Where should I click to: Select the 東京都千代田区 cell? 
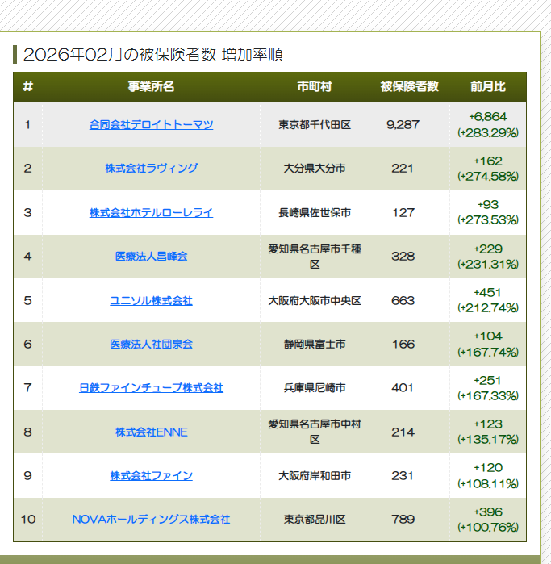(x=315, y=125)
